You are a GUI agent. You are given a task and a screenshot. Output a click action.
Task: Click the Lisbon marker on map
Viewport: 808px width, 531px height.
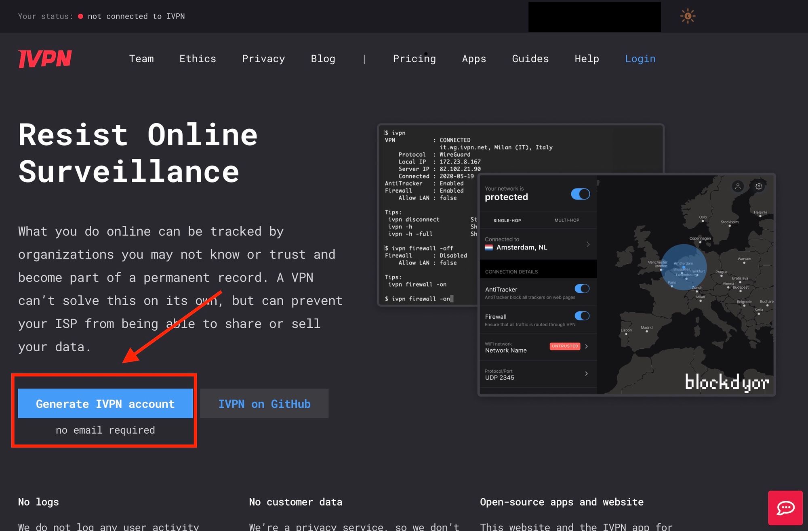626,334
